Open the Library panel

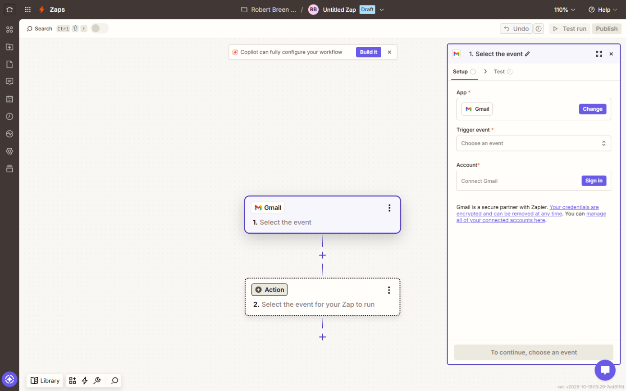(45, 381)
